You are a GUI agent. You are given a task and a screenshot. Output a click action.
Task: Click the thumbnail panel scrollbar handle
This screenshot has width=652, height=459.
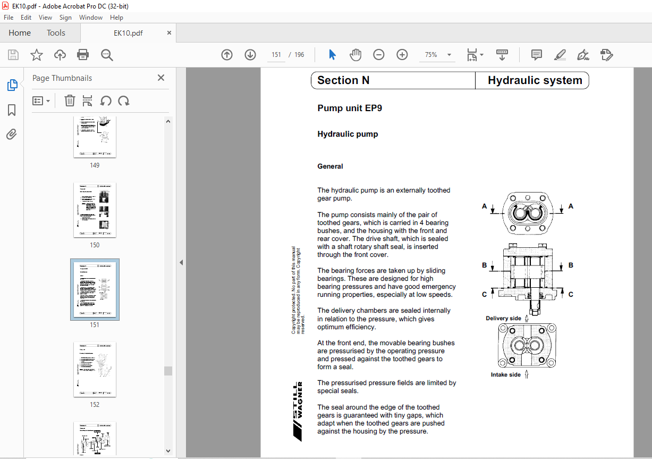(x=168, y=371)
